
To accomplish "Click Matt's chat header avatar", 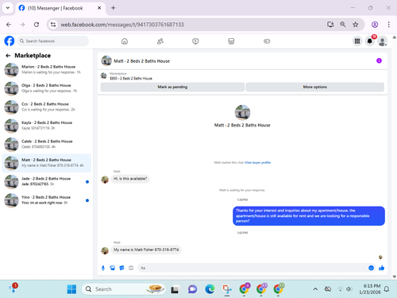I will point(106,60).
